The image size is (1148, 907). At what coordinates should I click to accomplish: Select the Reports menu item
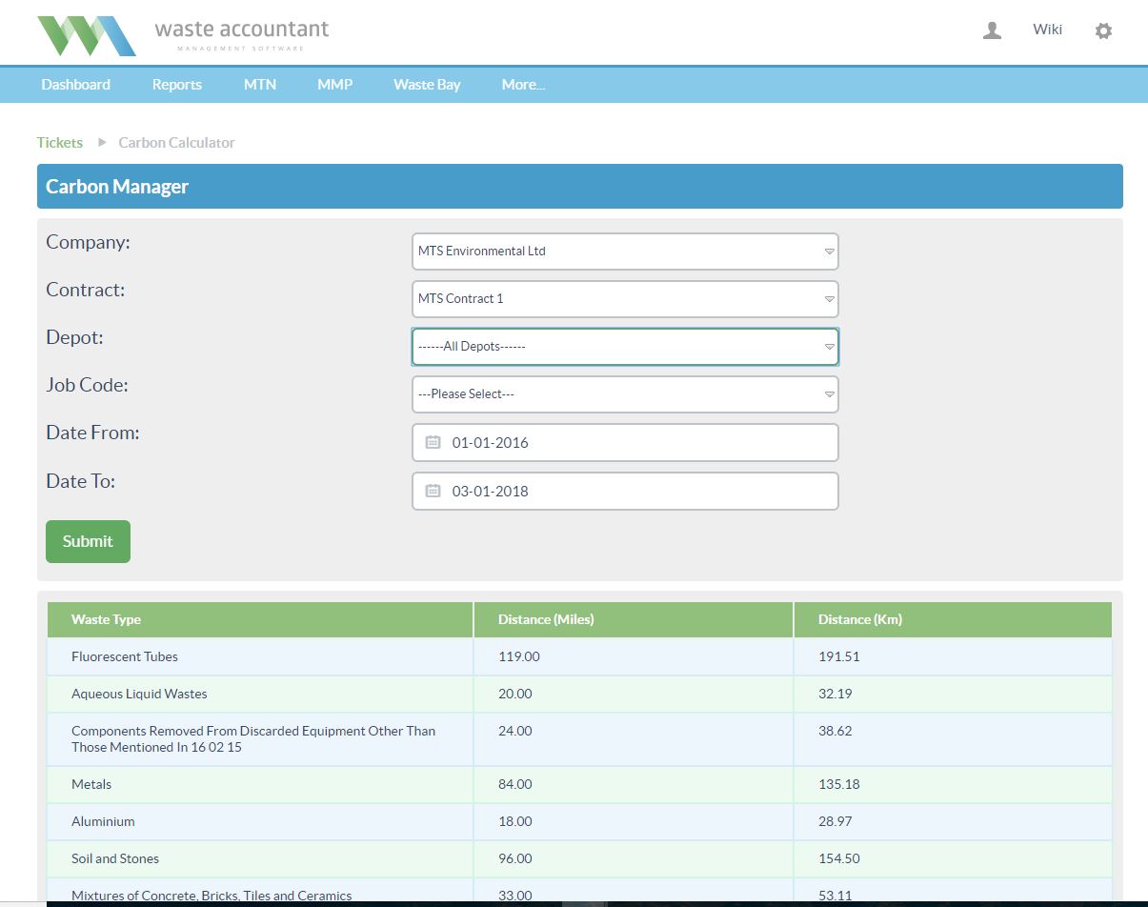coord(177,85)
